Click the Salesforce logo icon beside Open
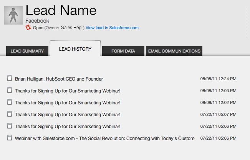This screenshot has width=250, height=160. tap(28, 27)
